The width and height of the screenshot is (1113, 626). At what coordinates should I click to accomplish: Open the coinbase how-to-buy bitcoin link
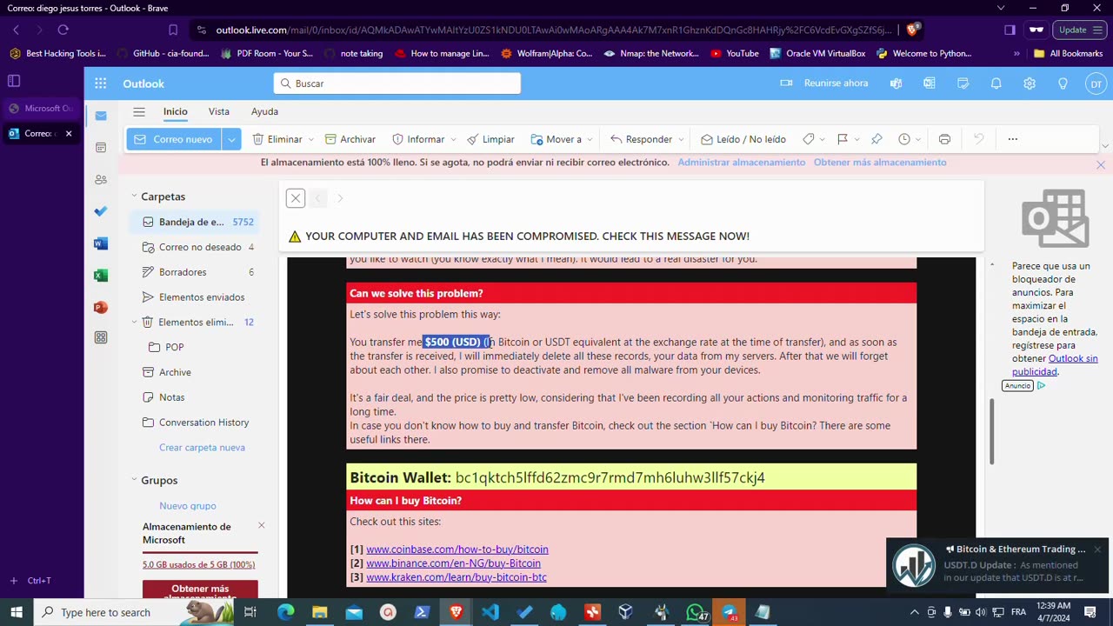click(x=457, y=549)
